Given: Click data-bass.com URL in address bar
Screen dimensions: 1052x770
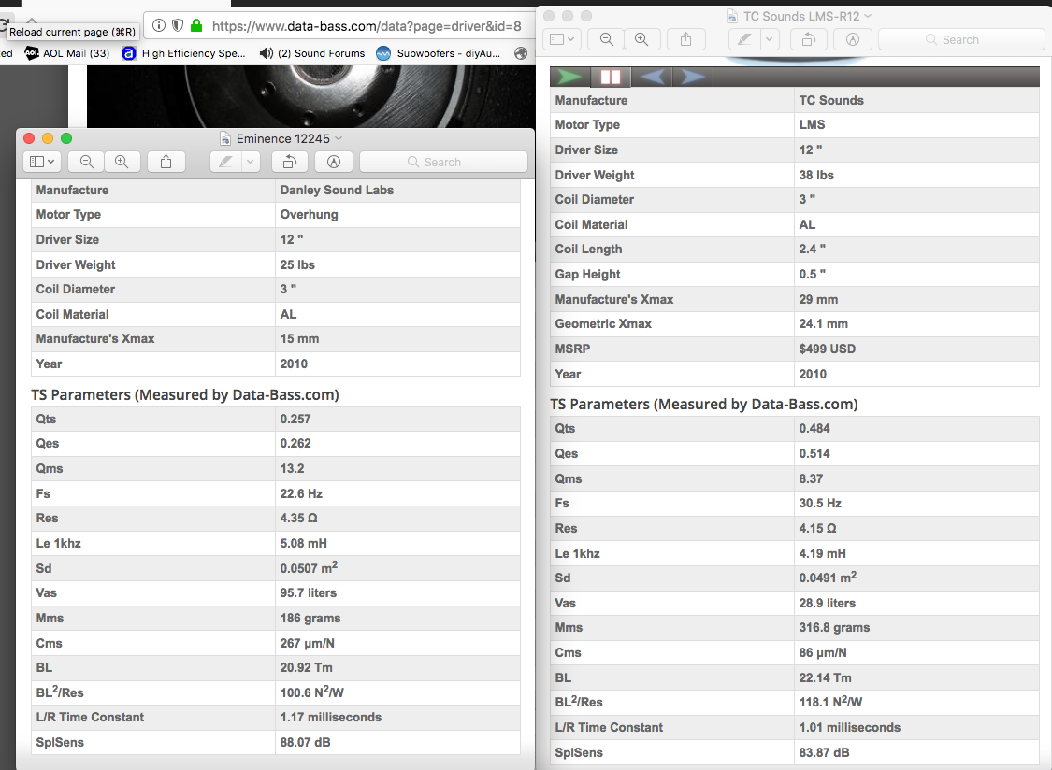Looking at the screenshot, I should (x=367, y=26).
